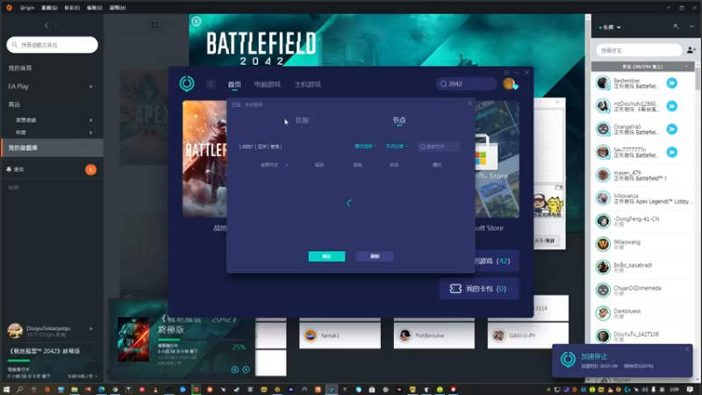Open the orange notification count badge

click(90, 169)
